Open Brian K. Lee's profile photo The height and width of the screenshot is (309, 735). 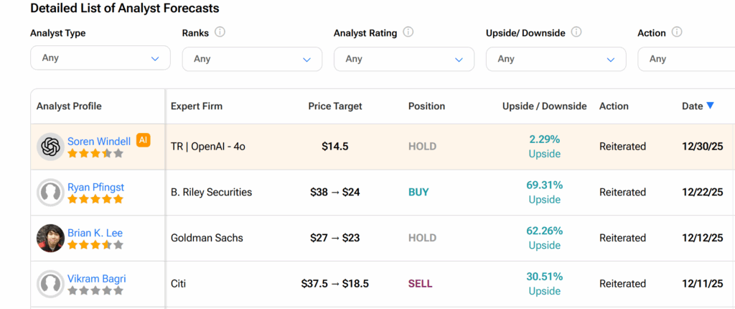(x=50, y=239)
